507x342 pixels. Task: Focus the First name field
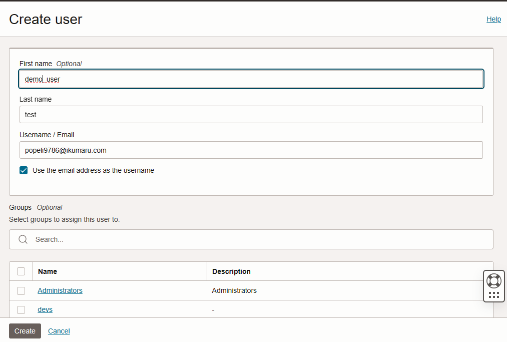(x=251, y=79)
